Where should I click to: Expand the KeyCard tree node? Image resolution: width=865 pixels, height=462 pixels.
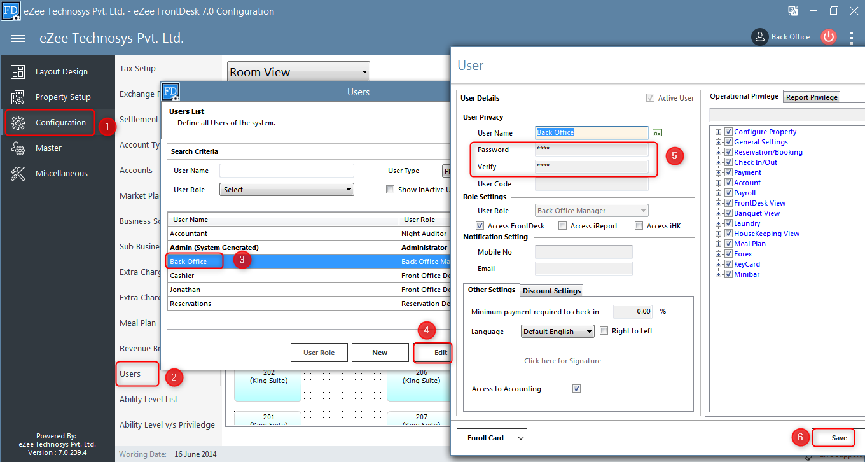coord(719,264)
